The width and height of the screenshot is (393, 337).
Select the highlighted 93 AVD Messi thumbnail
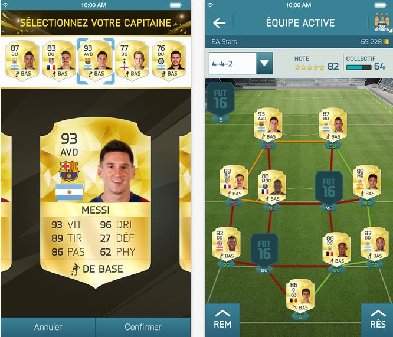[96, 60]
